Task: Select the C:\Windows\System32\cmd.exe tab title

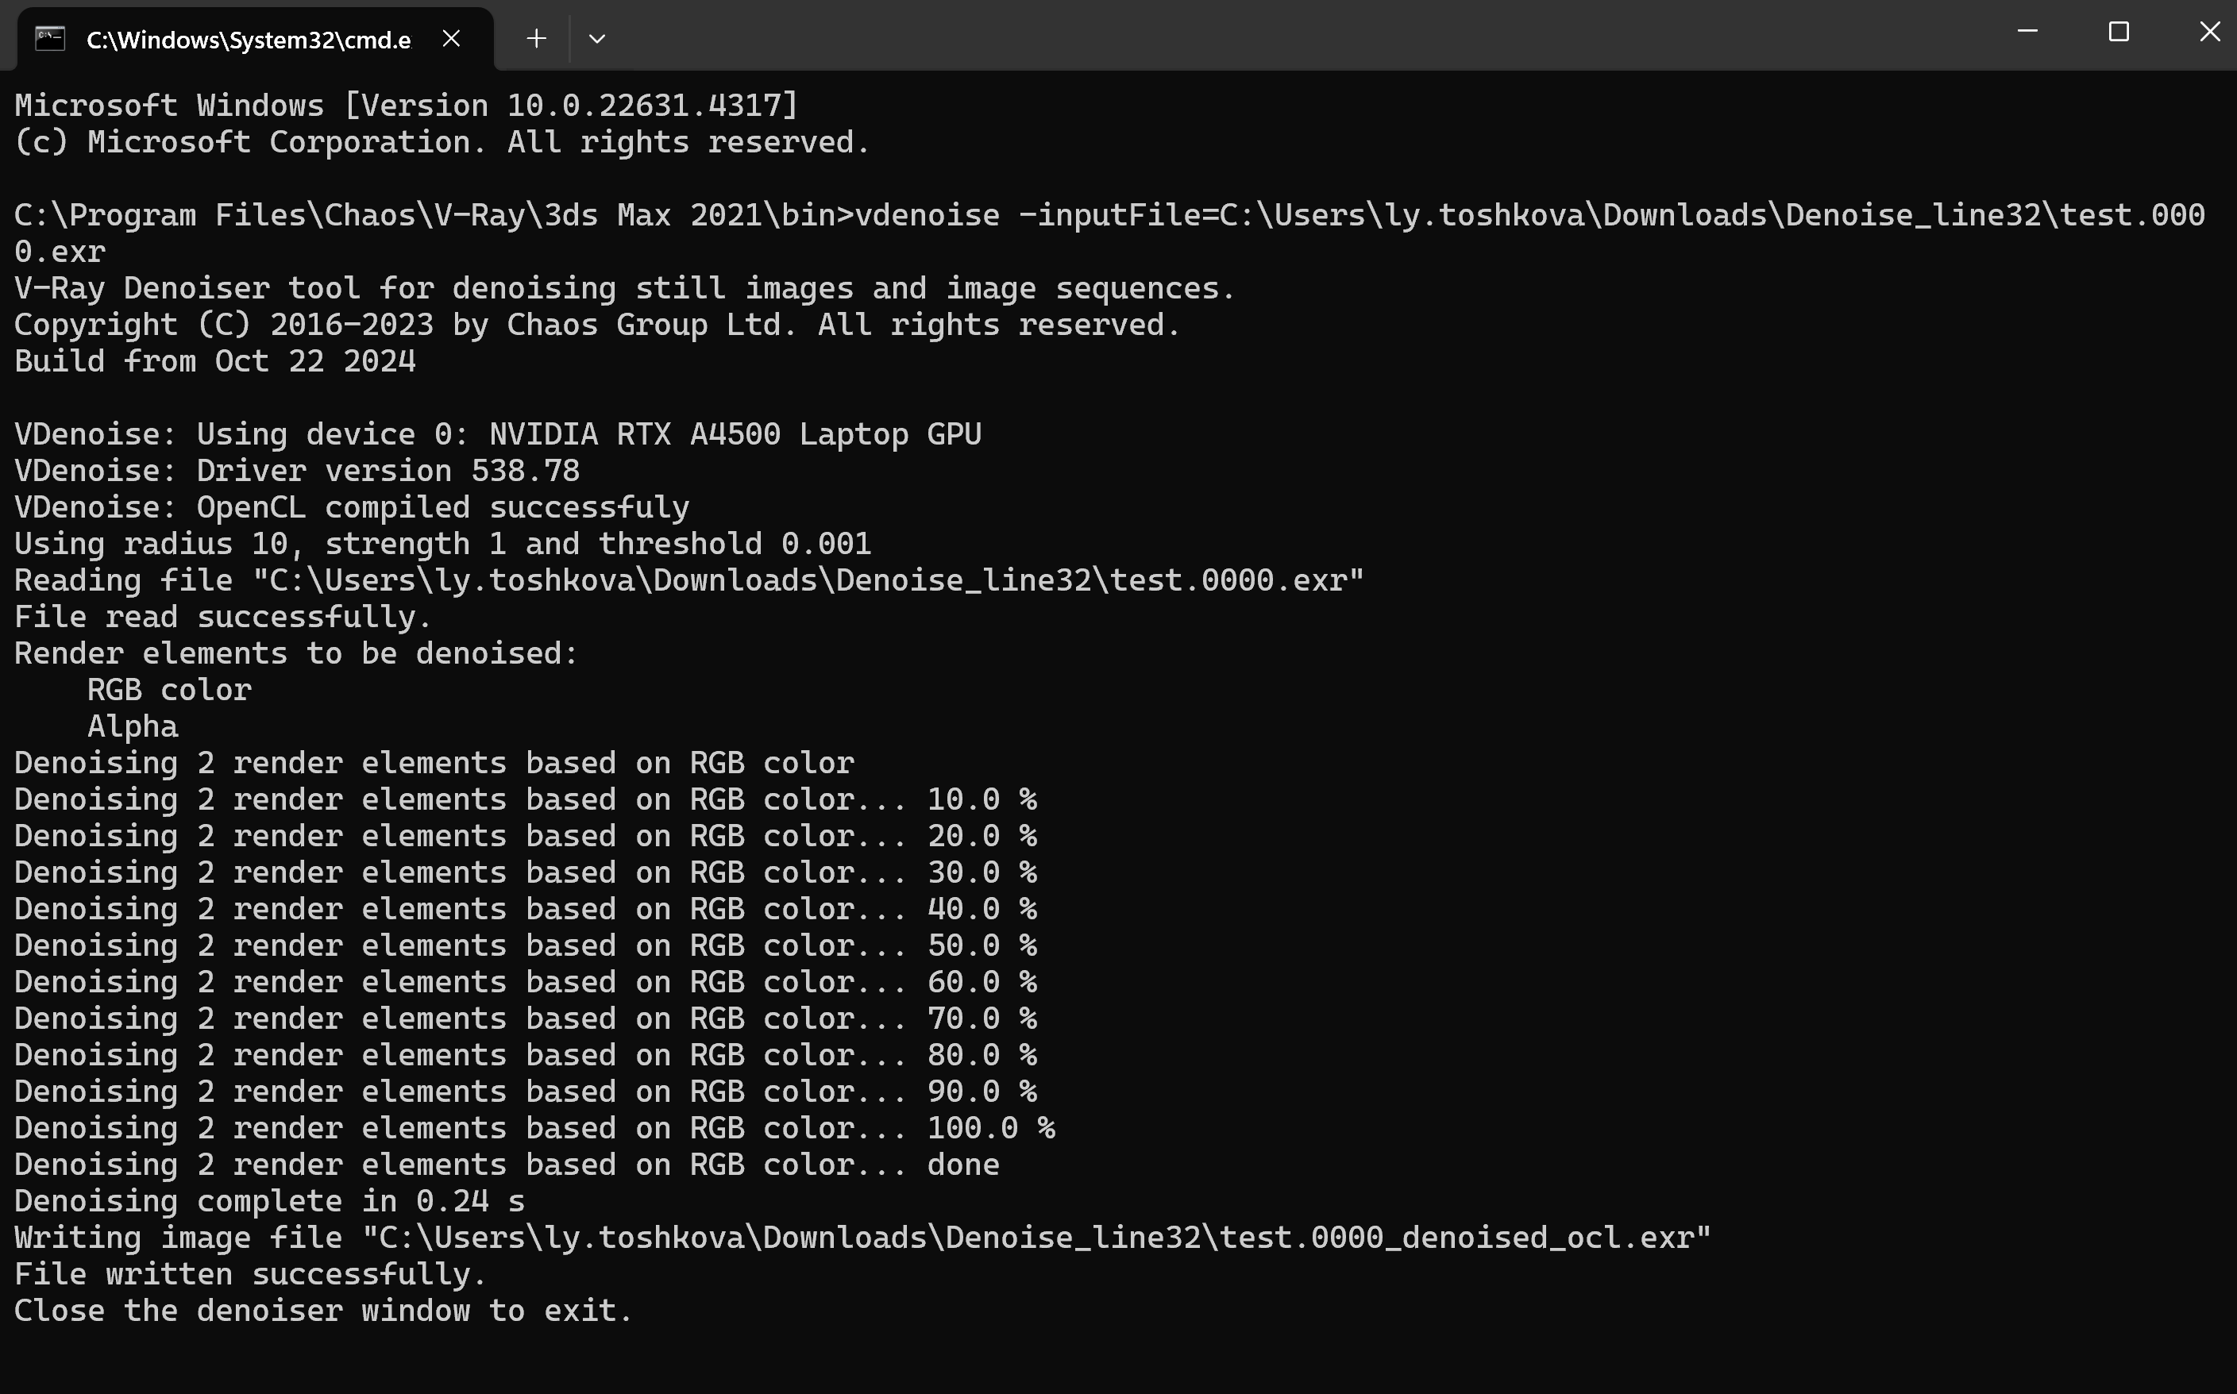Action: pyautogui.click(x=249, y=40)
